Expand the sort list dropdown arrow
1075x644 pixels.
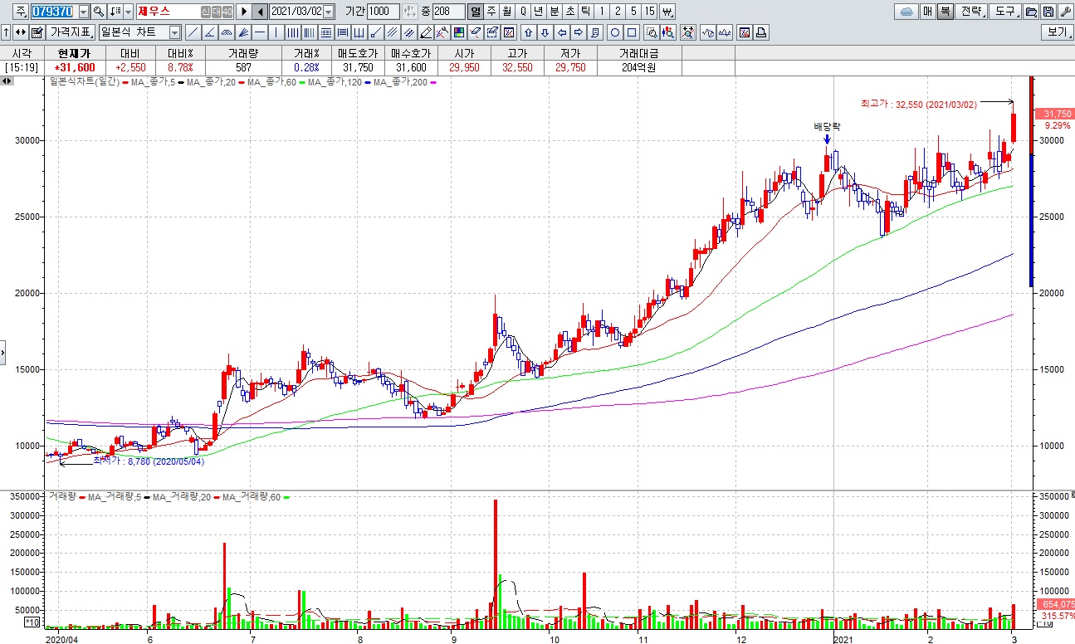click(x=128, y=12)
